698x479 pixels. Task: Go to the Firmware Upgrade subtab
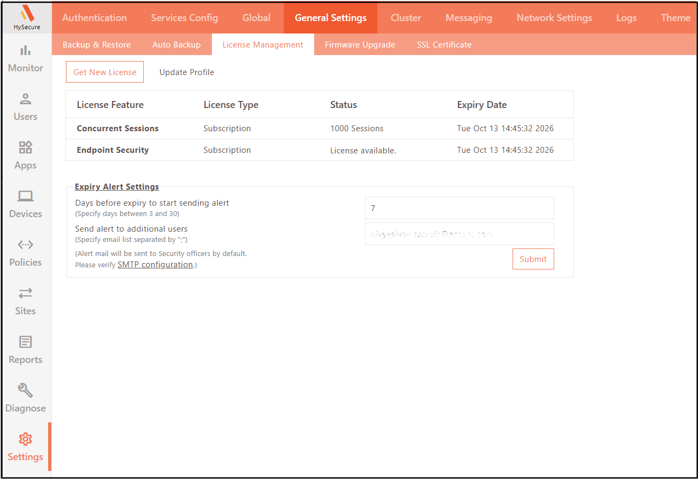pyautogui.click(x=360, y=45)
